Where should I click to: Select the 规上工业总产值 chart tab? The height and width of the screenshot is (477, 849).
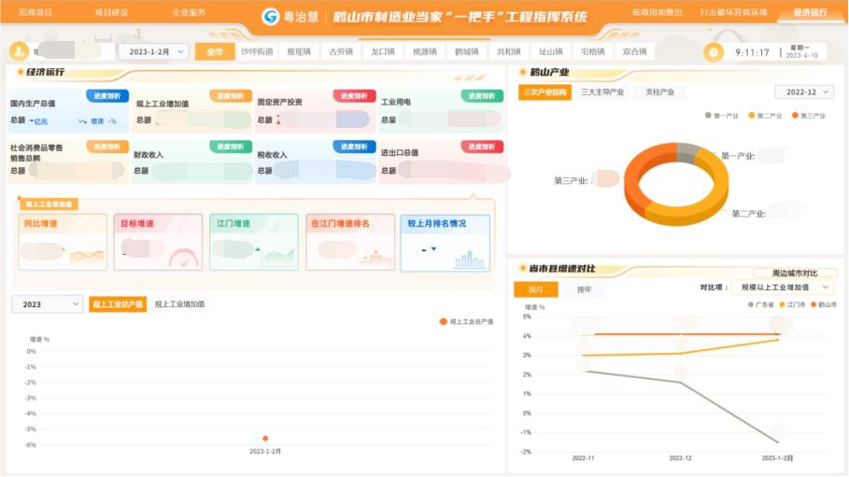[118, 304]
